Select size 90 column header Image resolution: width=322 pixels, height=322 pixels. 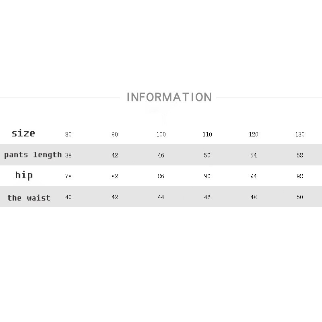click(x=115, y=134)
